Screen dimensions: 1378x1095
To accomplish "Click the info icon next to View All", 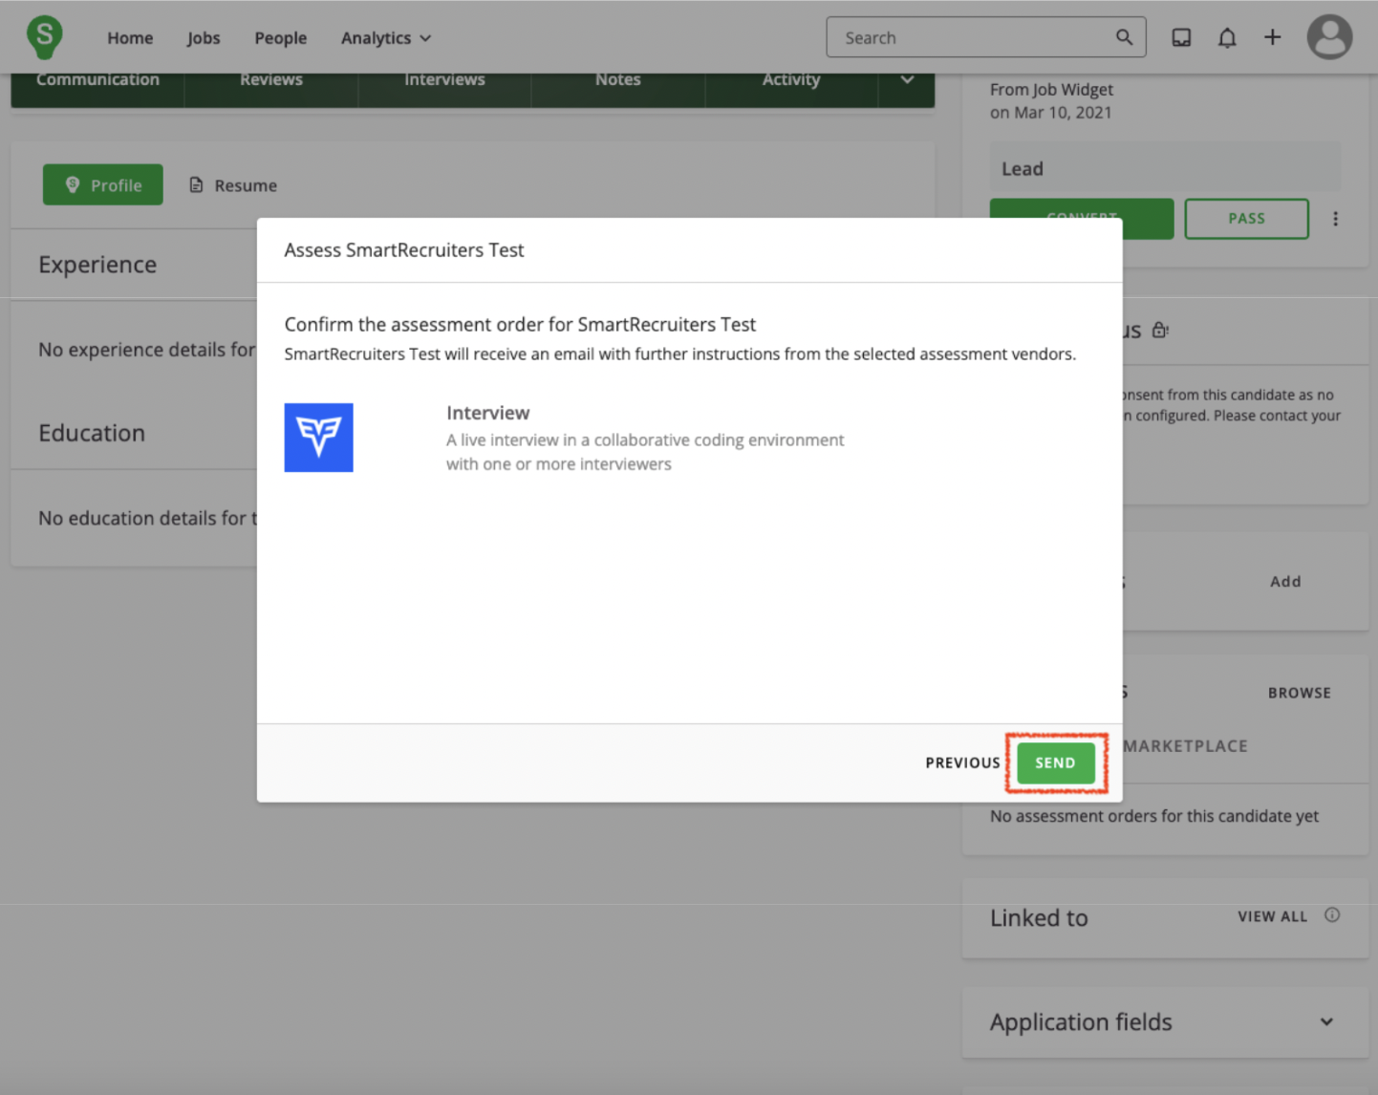I will tap(1332, 915).
